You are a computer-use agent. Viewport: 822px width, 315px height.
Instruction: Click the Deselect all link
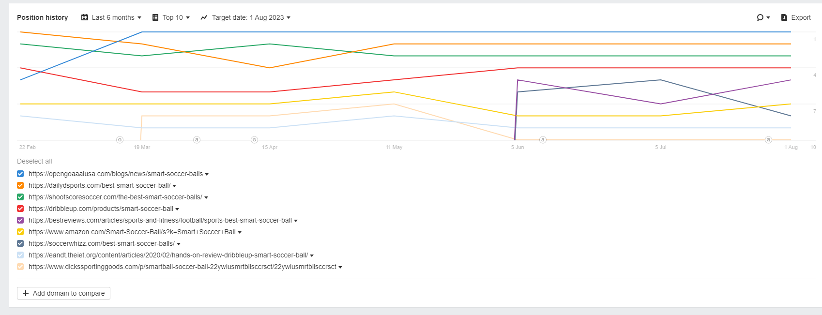coord(34,161)
